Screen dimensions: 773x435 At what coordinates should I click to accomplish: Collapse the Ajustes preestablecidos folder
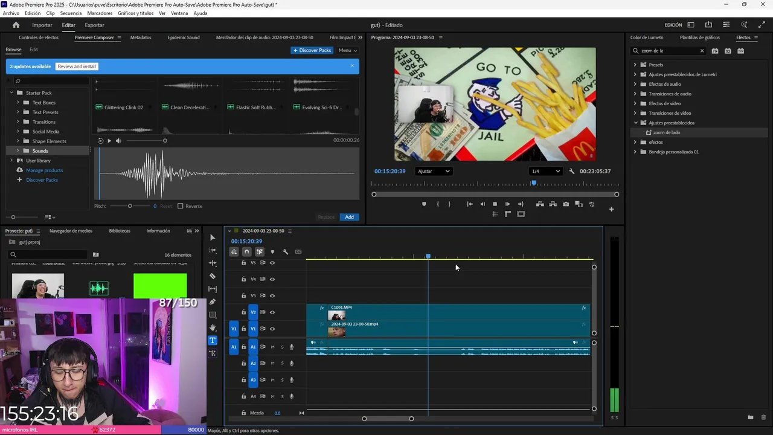[635, 123]
